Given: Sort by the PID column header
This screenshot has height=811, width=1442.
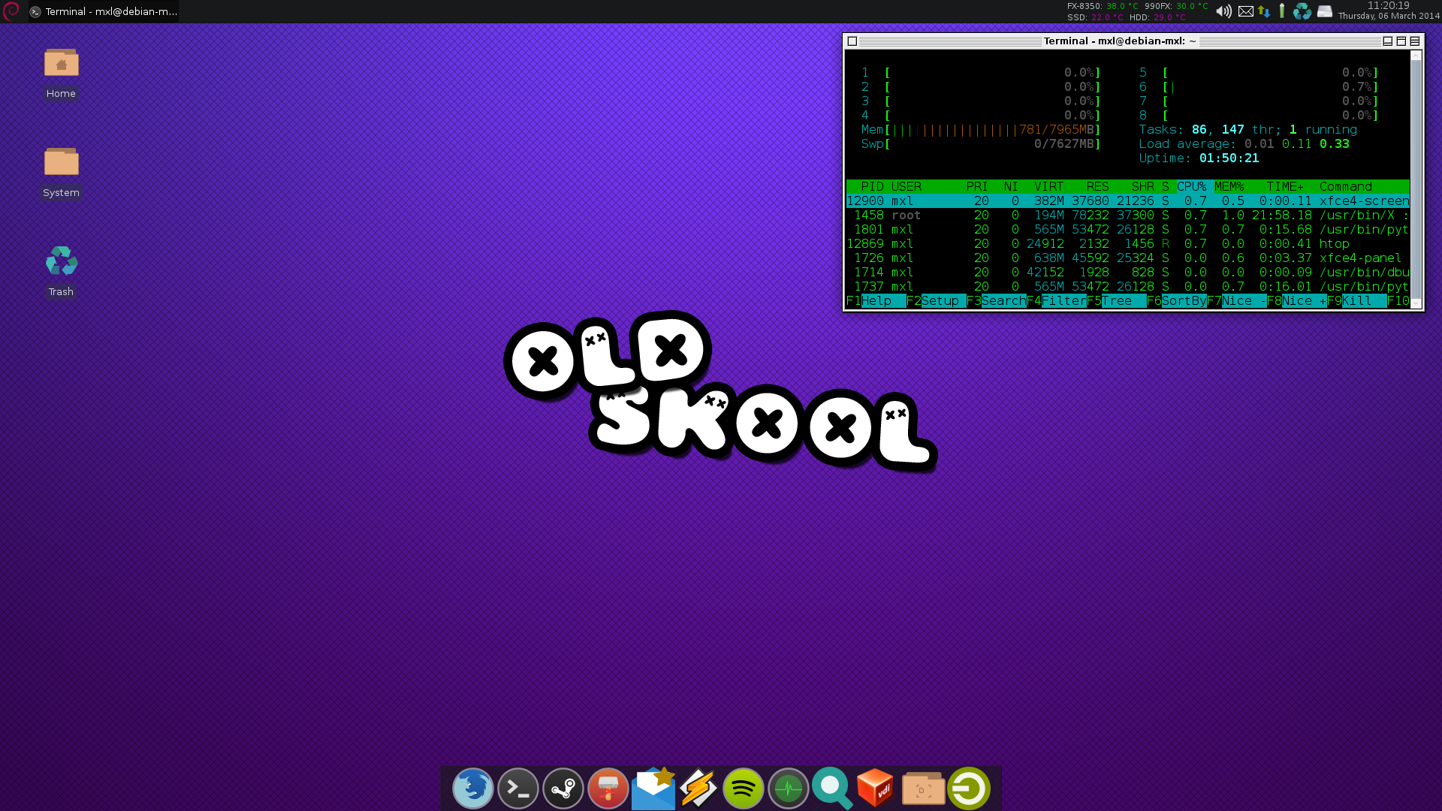Looking at the screenshot, I should point(872,187).
